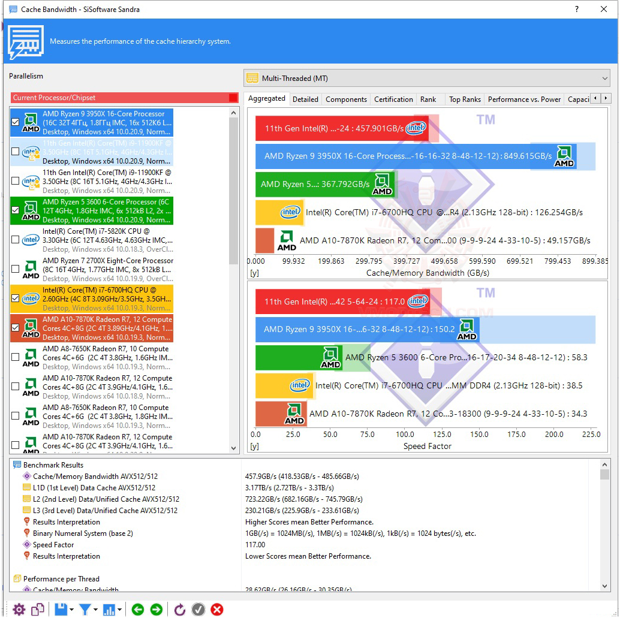Uncheck the AMD Ryzen 5 3600 checkbox
Screen dimensions: 620x618
[x=16, y=210]
